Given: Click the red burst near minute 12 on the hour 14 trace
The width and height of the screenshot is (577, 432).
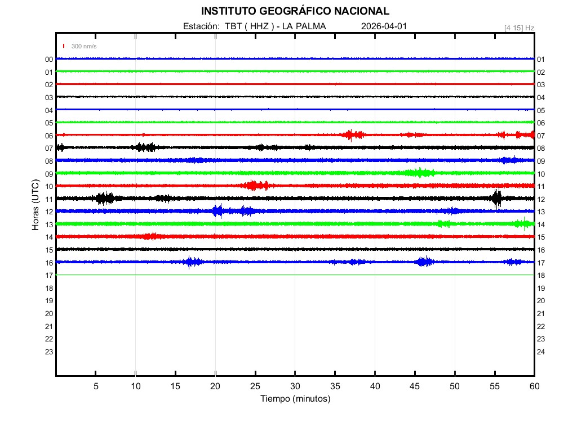Looking at the screenshot, I should click(x=151, y=236).
